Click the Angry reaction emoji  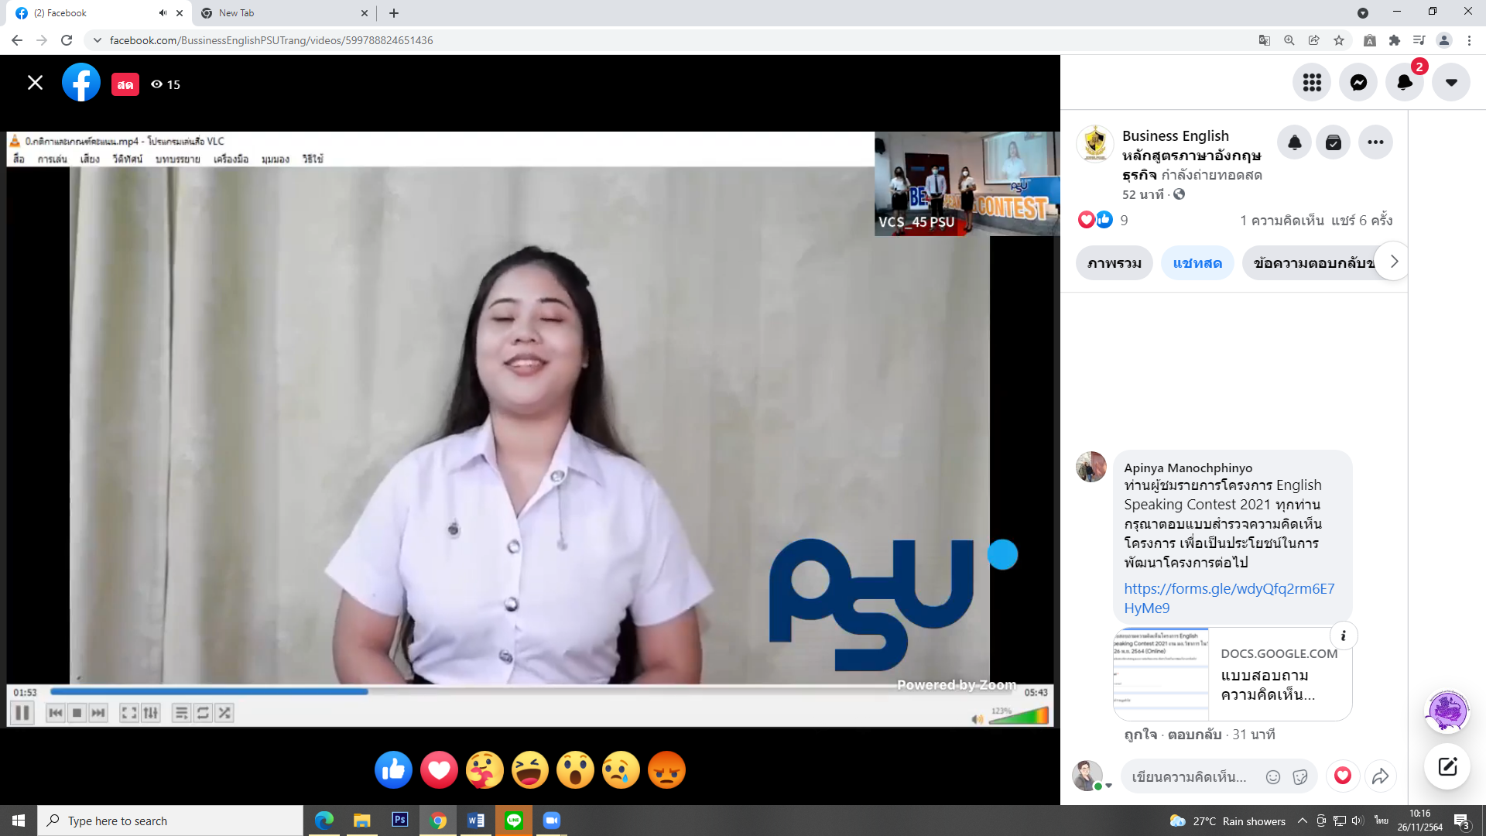[666, 770]
